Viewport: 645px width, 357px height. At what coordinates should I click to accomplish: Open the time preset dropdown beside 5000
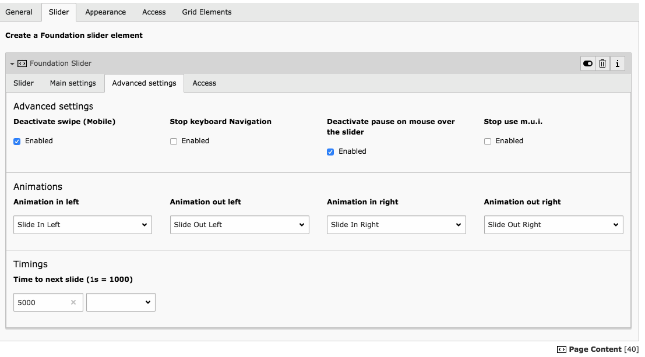121,302
